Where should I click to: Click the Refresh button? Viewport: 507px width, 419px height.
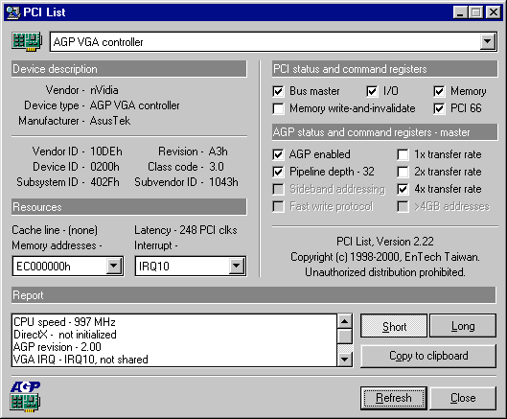tap(394, 398)
